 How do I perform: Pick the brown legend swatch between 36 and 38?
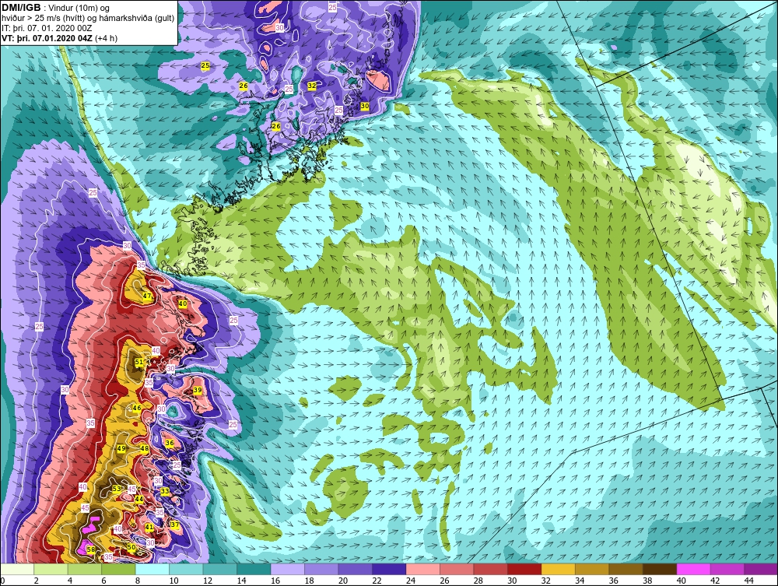(626, 569)
